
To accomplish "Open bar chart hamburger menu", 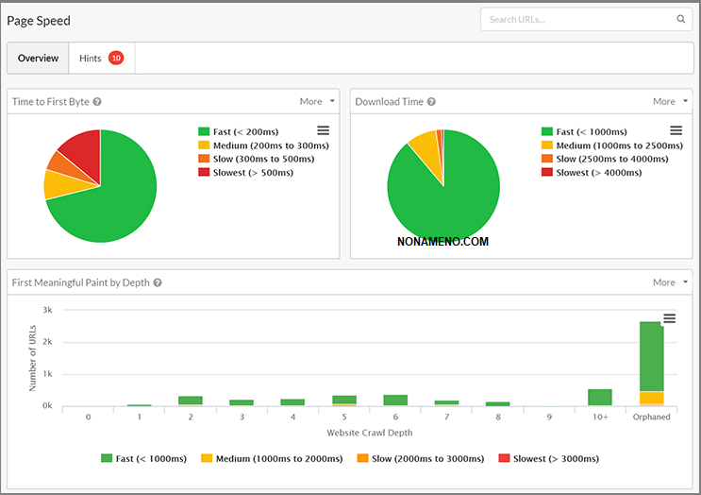I will click(x=669, y=318).
